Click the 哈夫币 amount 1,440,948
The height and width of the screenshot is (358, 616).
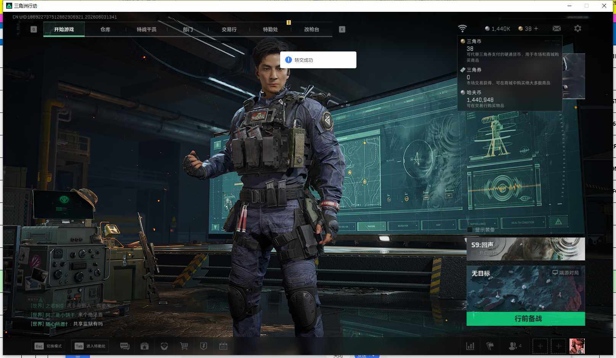(x=480, y=100)
